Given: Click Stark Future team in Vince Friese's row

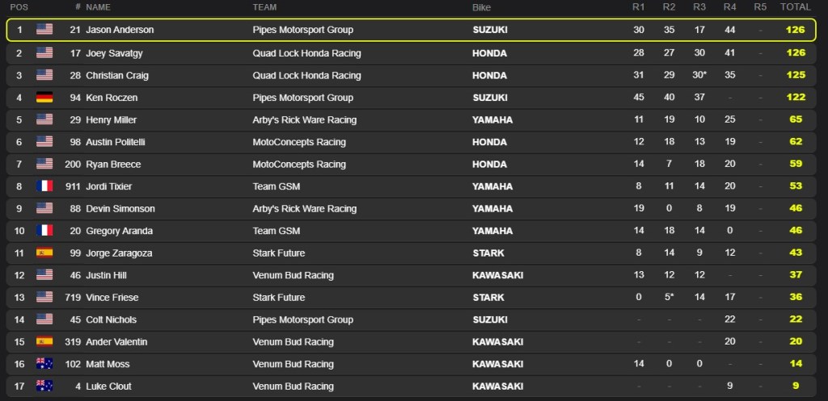Looking at the screenshot, I should coord(279,297).
